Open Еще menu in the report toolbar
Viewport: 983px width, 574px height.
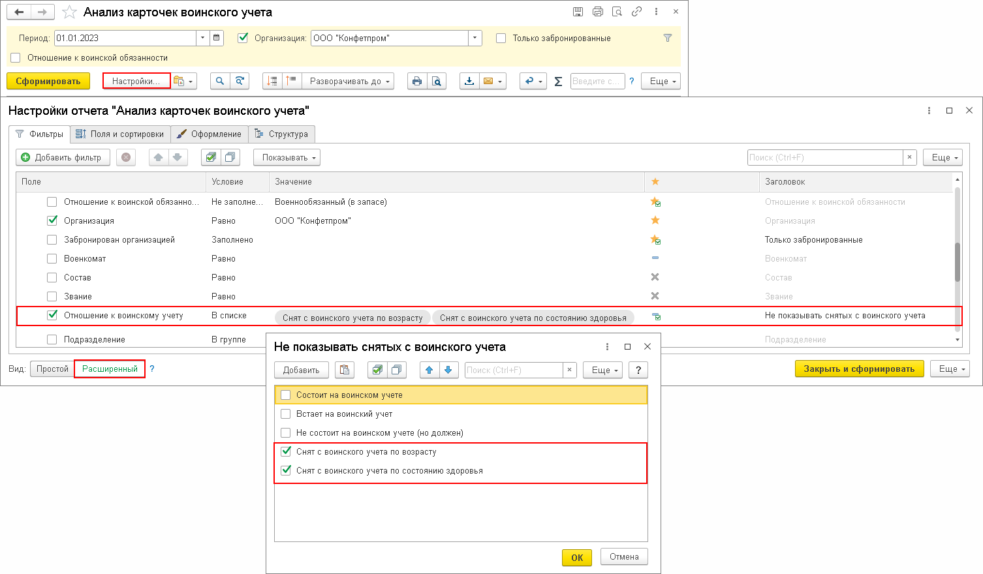point(661,81)
